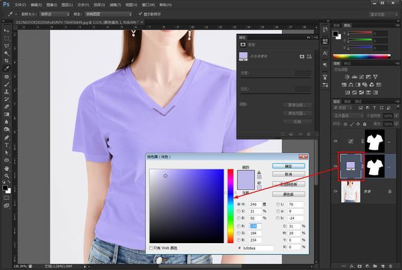The image size is (402, 270).
Task: Select the Gradient tool
Action: 7,114
